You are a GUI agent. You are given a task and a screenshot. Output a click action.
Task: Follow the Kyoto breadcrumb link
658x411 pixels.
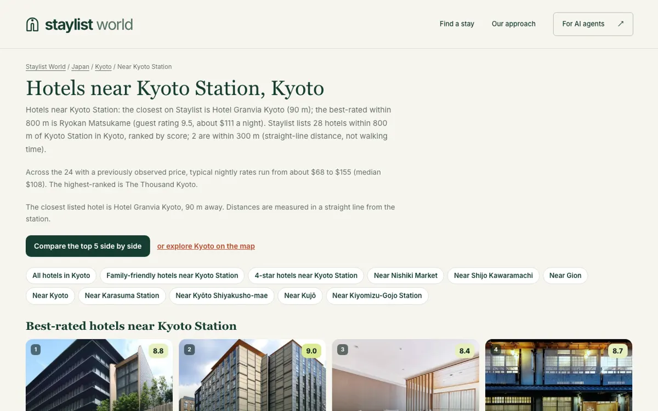pyautogui.click(x=103, y=67)
